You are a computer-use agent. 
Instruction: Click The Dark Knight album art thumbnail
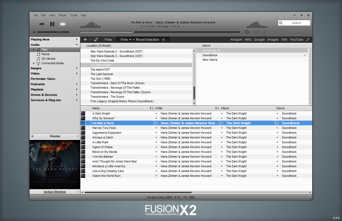pos(55,164)
